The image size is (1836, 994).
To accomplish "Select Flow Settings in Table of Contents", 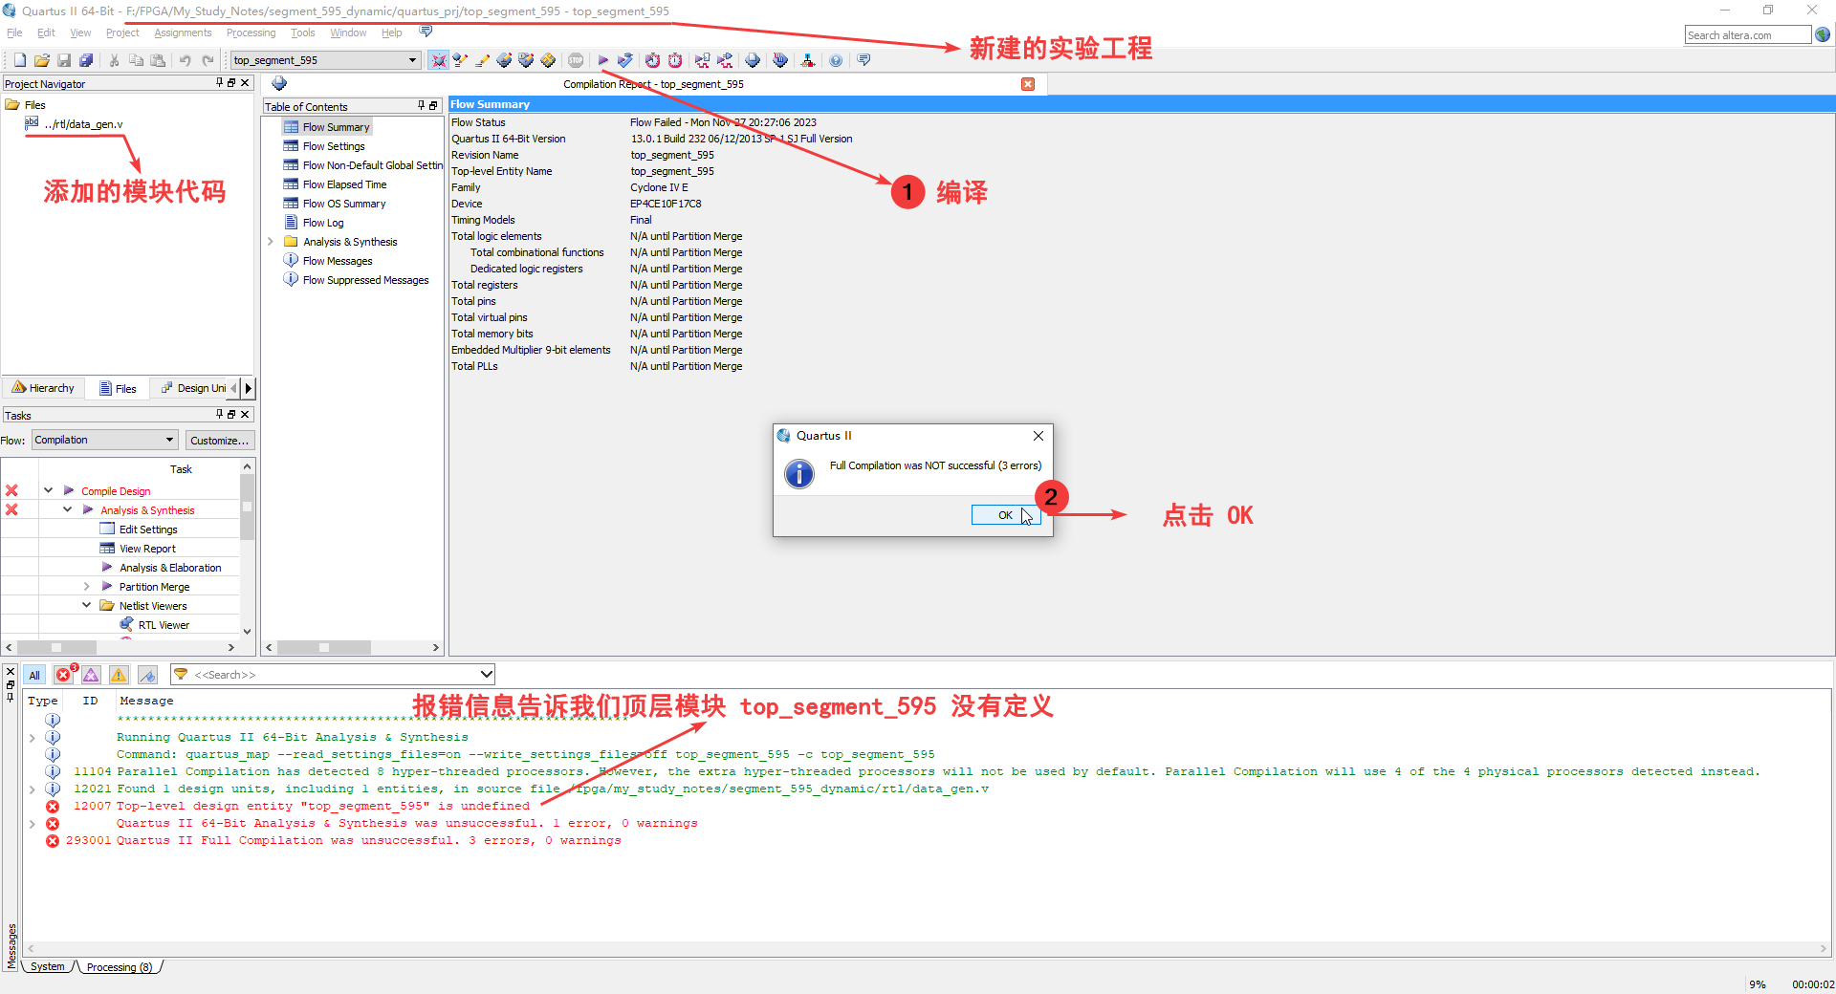I will pos(334,146).
